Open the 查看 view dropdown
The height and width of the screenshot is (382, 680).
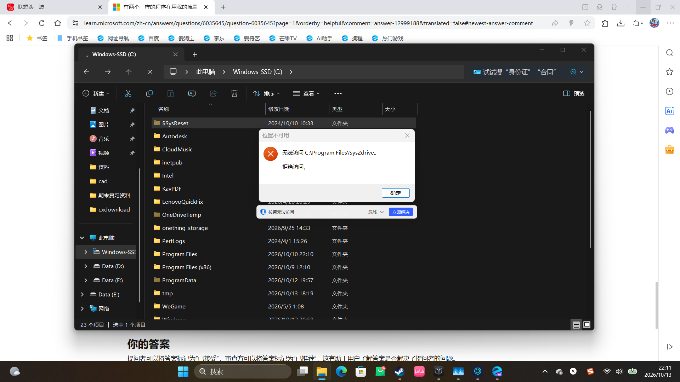306,93
